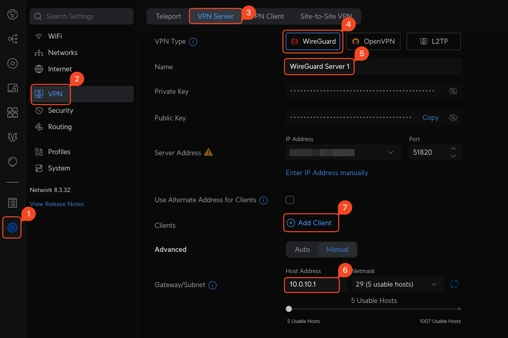Click the Add Client button

click(309, 223)
